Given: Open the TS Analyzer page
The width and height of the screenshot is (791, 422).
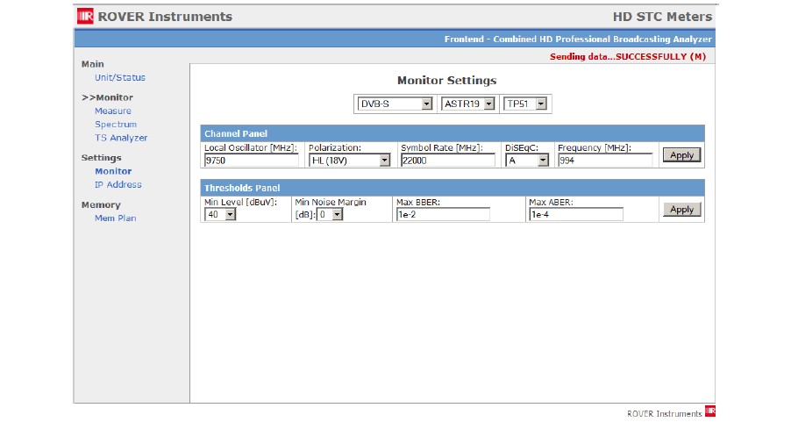Looking at the screenshot, I should pyautogui.click(x=121, y=138).
